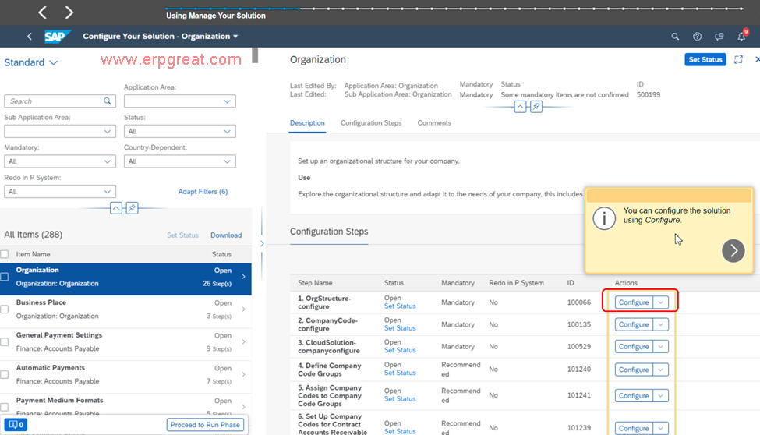Click Proceed to Run Phase button
The image size is (760, 435).
205,425
